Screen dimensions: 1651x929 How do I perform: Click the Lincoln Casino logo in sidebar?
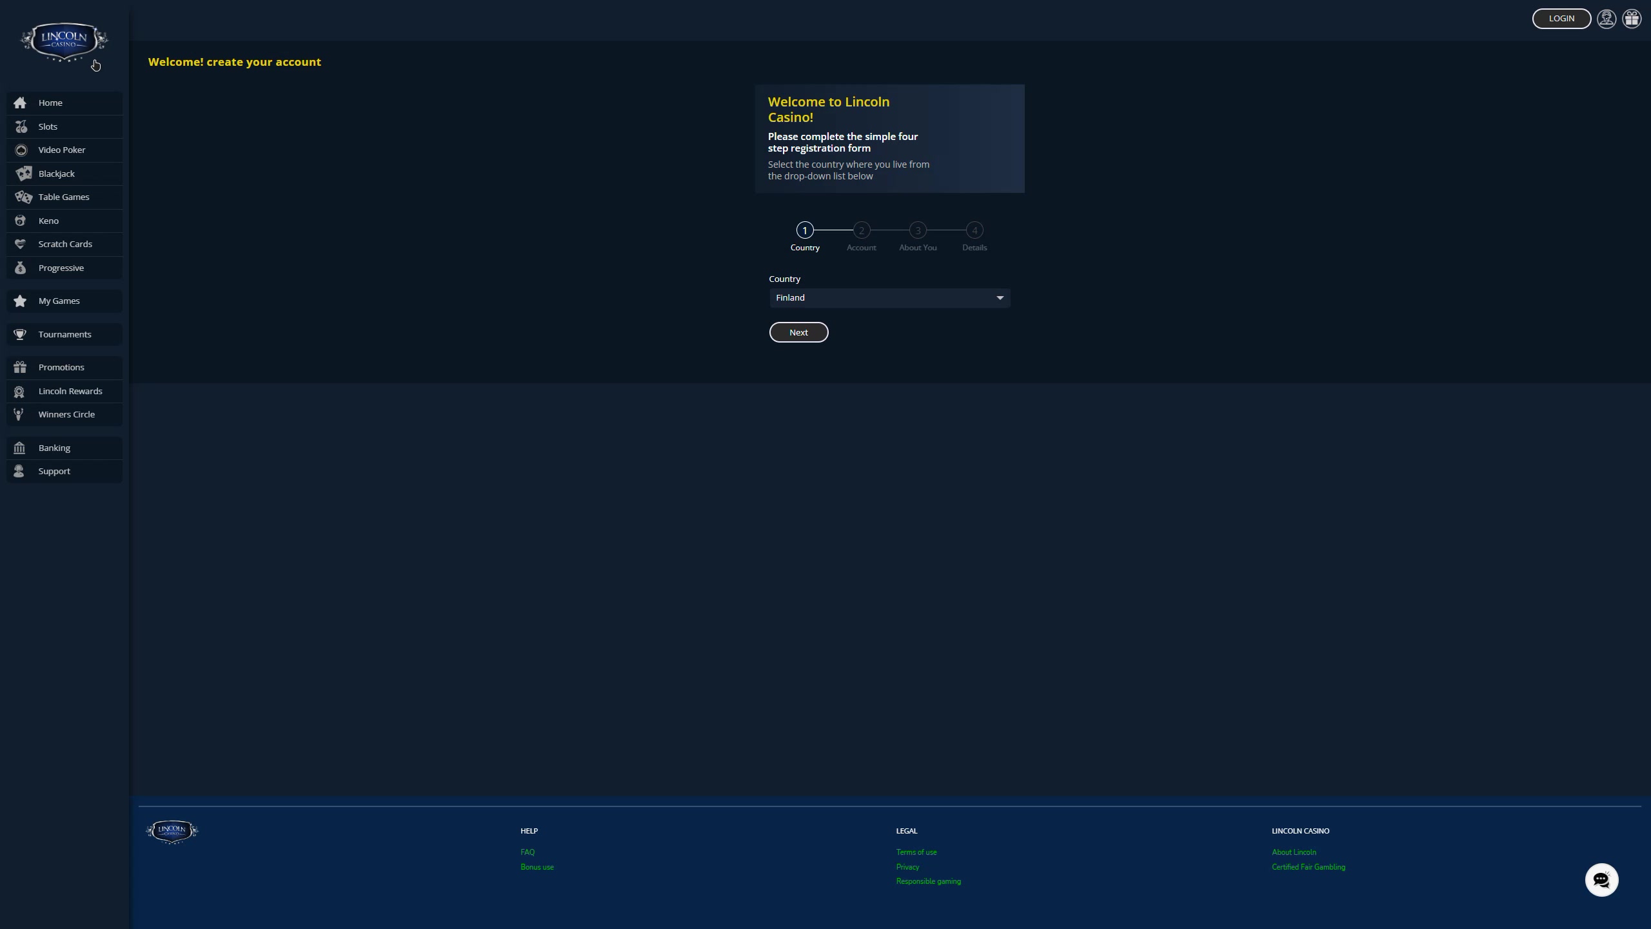(64, 41)
